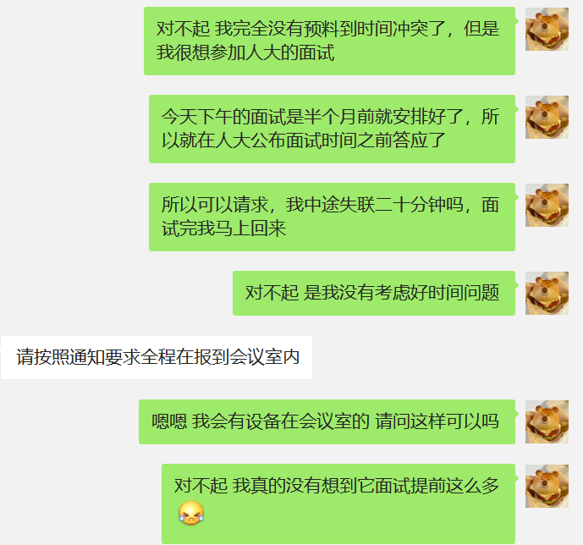Select message asking '我中途失联二十分钟吗'
This screenshot has width=583, height=545.
click(332, 217)
